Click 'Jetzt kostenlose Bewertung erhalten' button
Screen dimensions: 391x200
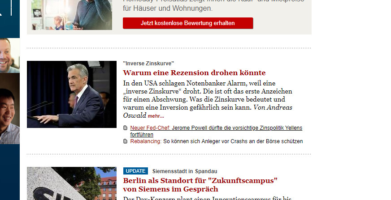(188, 23)
